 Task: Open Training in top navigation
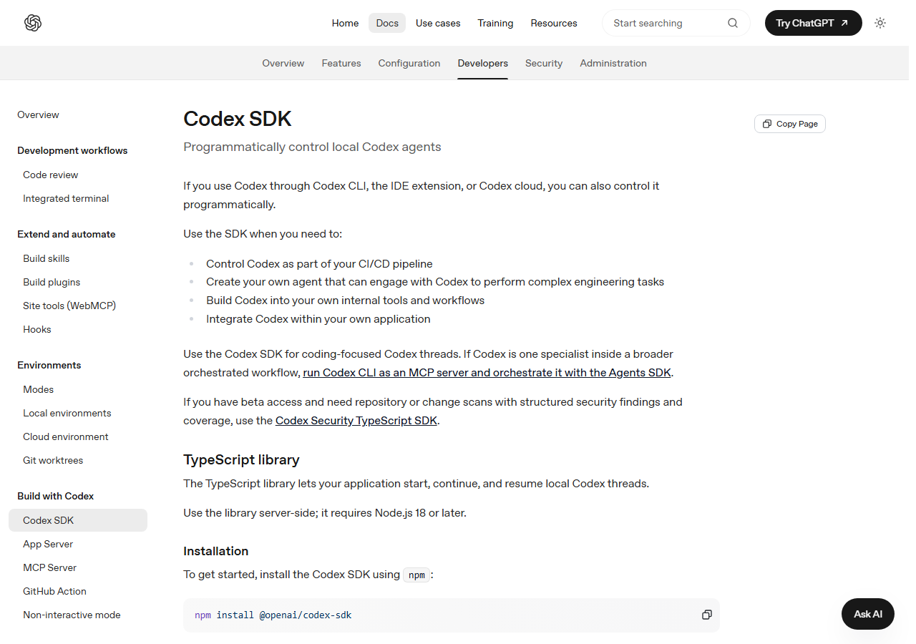pyautogui.click(x=495, y=23)
